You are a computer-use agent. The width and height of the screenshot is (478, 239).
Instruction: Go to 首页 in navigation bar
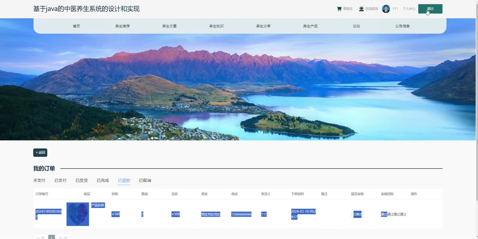(76, 26)
